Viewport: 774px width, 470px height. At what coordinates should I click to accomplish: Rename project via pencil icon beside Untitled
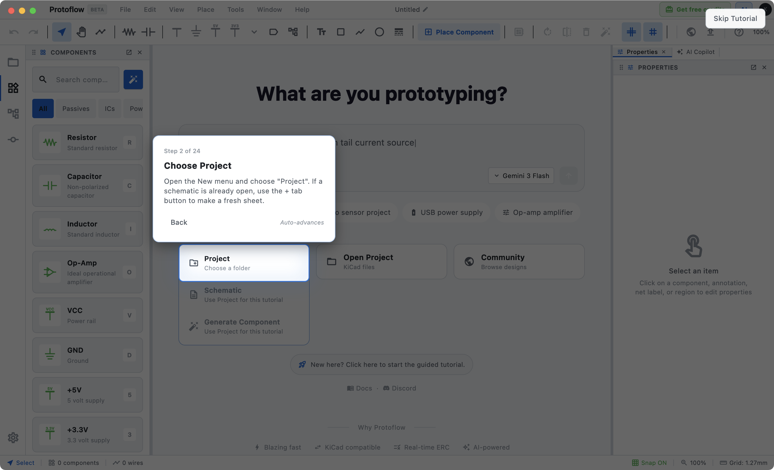[425, 9]
